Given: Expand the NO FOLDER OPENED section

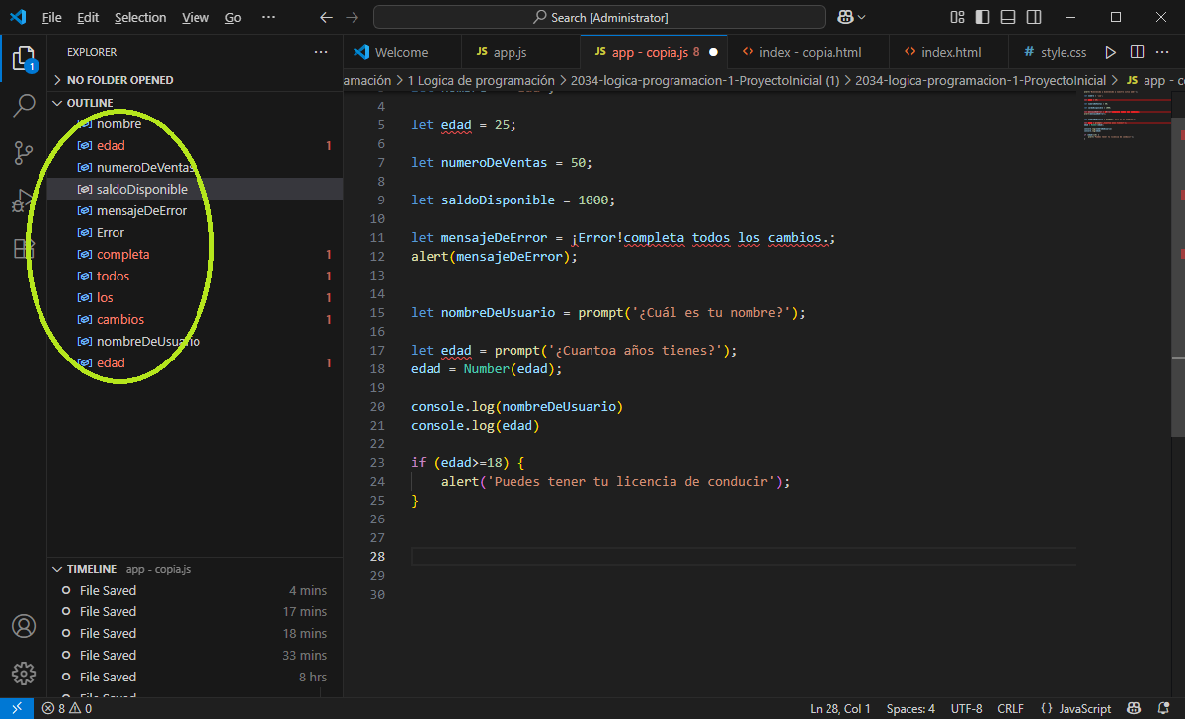Looking at the screenshot, I should pyautogui.click(x=196, y=80).
